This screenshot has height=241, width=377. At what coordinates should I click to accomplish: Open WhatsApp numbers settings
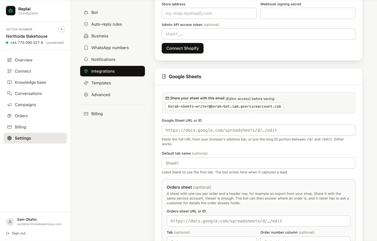[113, 48]
